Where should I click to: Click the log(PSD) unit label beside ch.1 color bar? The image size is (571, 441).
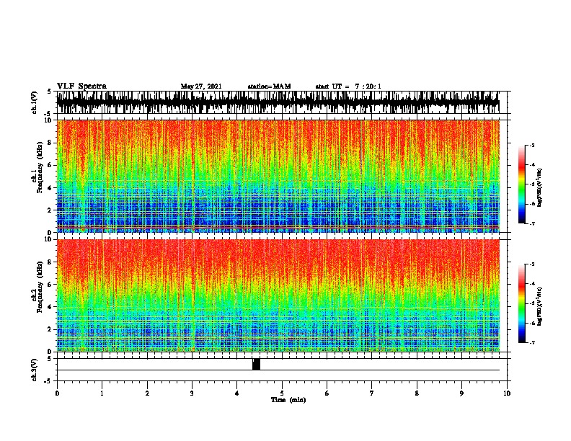tap(540, 187)
